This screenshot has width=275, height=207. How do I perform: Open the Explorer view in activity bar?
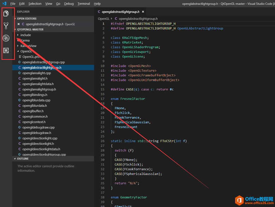(6, 13)
